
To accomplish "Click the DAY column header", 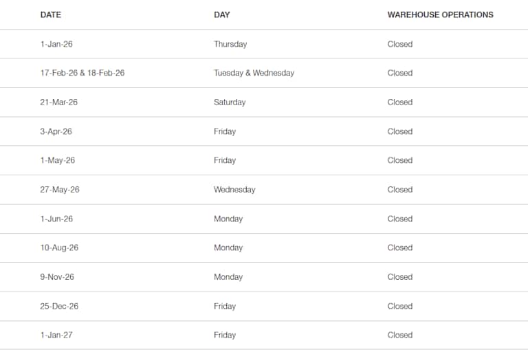I will 221,14.
